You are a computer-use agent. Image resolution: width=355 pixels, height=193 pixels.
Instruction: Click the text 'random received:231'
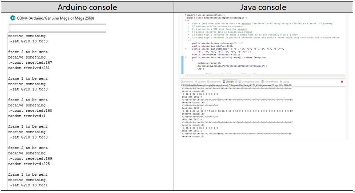(x=29, y=68)
